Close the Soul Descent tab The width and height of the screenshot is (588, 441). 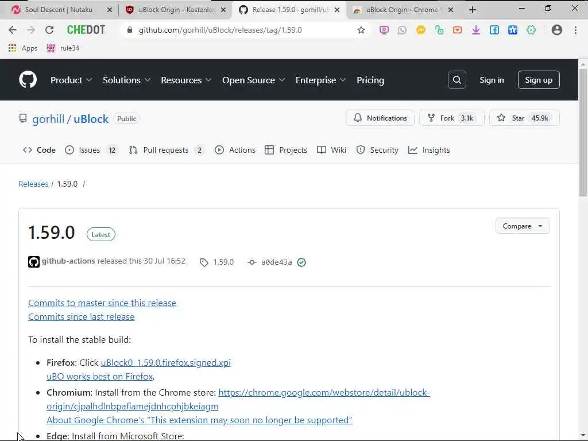coord(110,10)
